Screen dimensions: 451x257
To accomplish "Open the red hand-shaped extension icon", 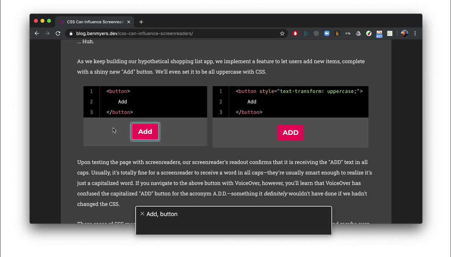I will pyautogui.click(x=295, y=33).
